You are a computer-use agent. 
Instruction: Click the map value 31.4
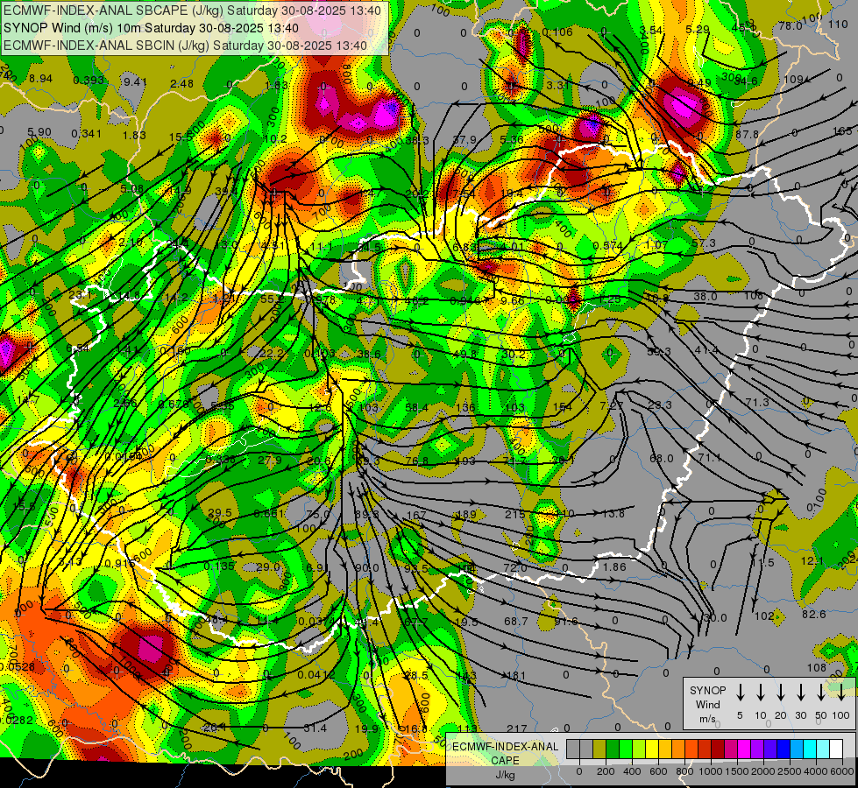coord(315,728)
